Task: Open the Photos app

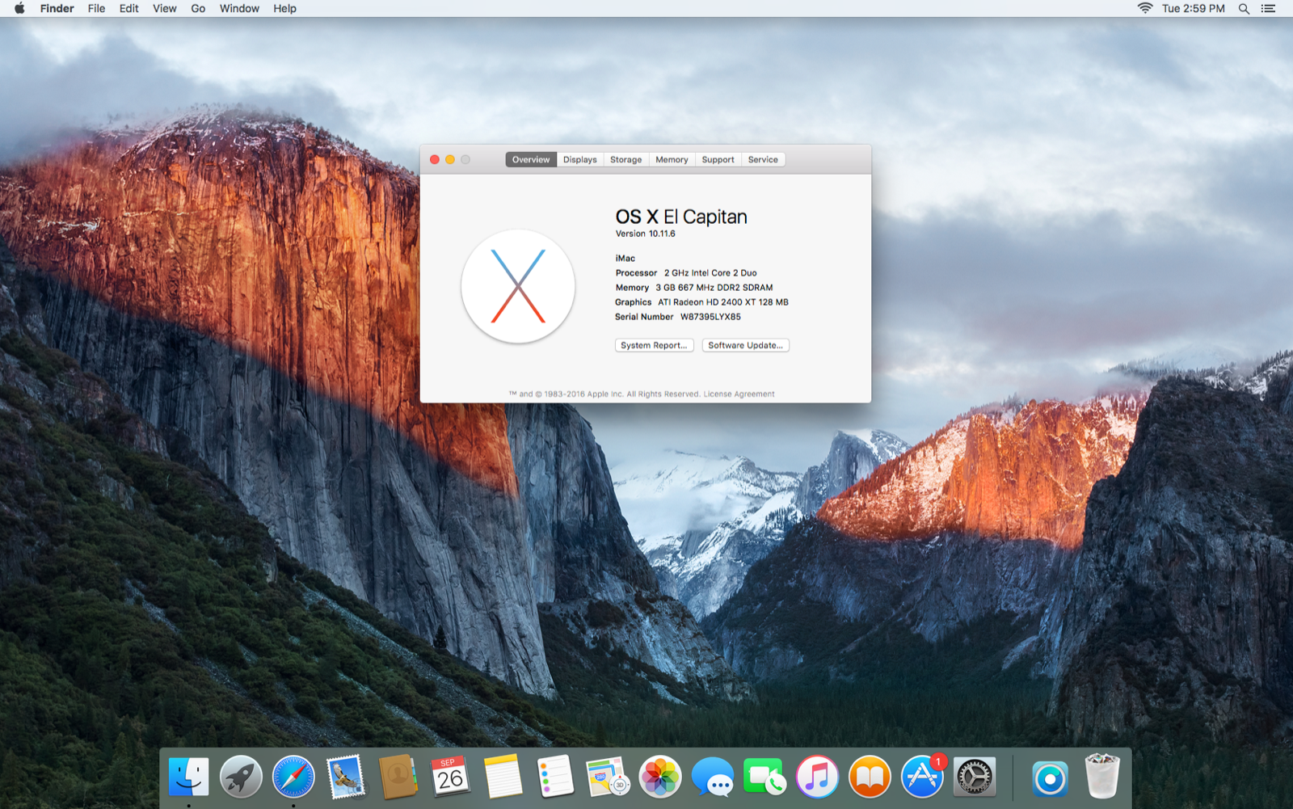Action: tap(660, 776)
